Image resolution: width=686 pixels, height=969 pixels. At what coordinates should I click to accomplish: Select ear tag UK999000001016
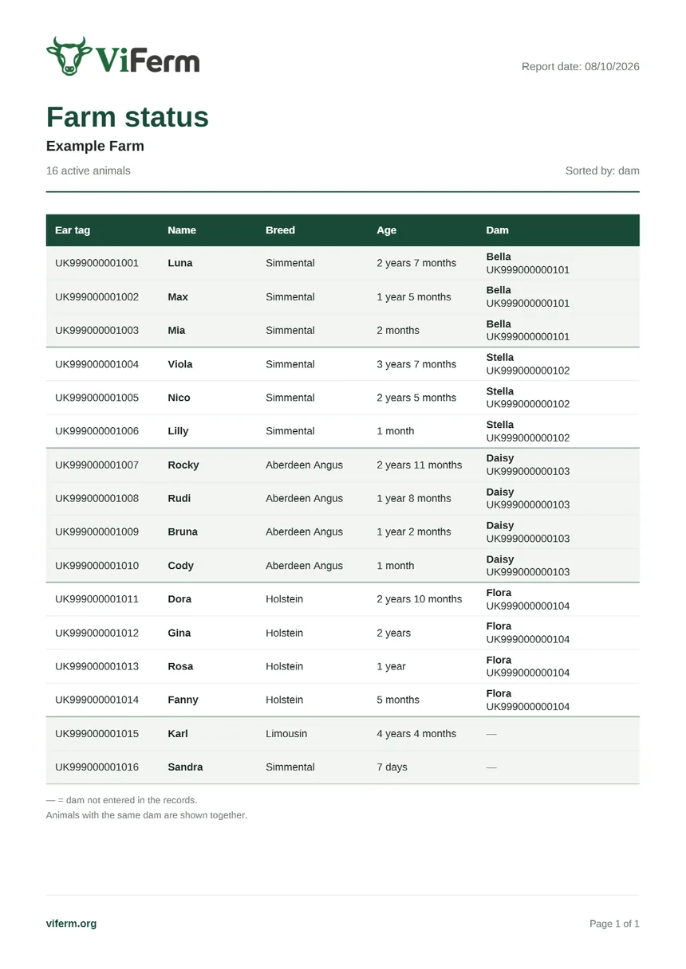click(97, 767)
